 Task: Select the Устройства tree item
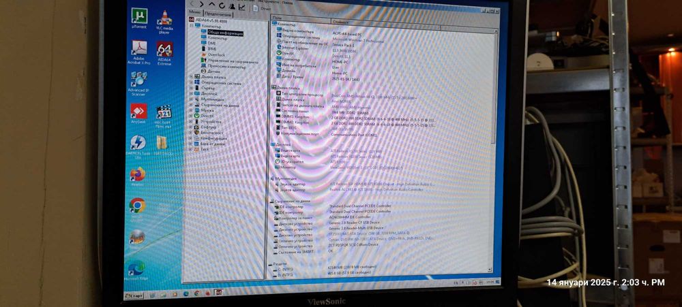tap(207, 122)
